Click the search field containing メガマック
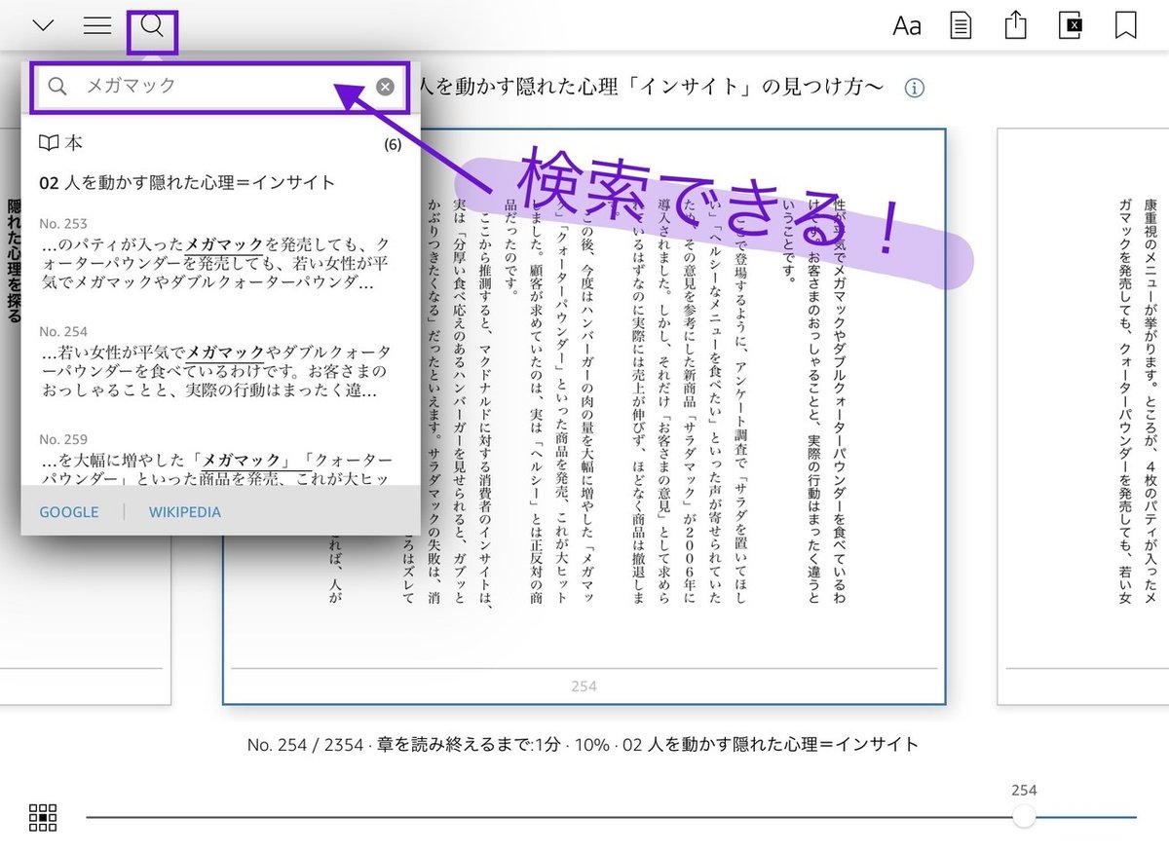 (x=221, y=87)
